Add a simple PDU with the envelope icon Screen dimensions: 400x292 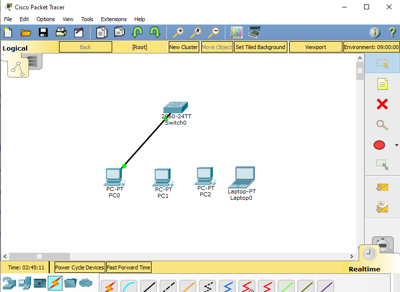382,187
